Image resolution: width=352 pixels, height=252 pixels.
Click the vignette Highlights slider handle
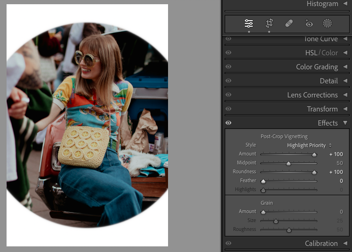point(263,190)
